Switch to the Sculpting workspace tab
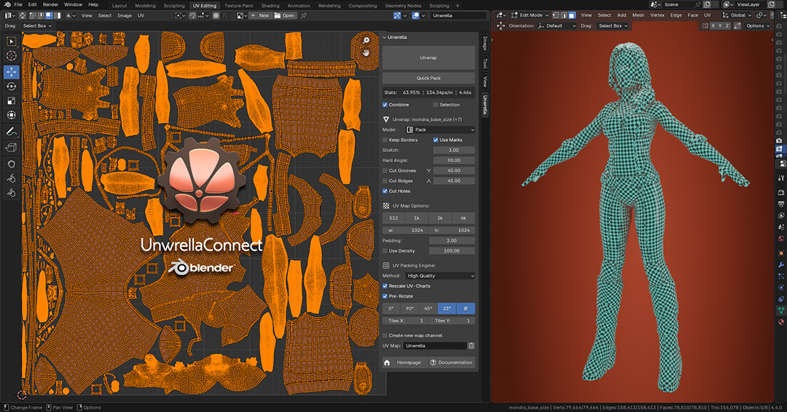 [174, 6]
